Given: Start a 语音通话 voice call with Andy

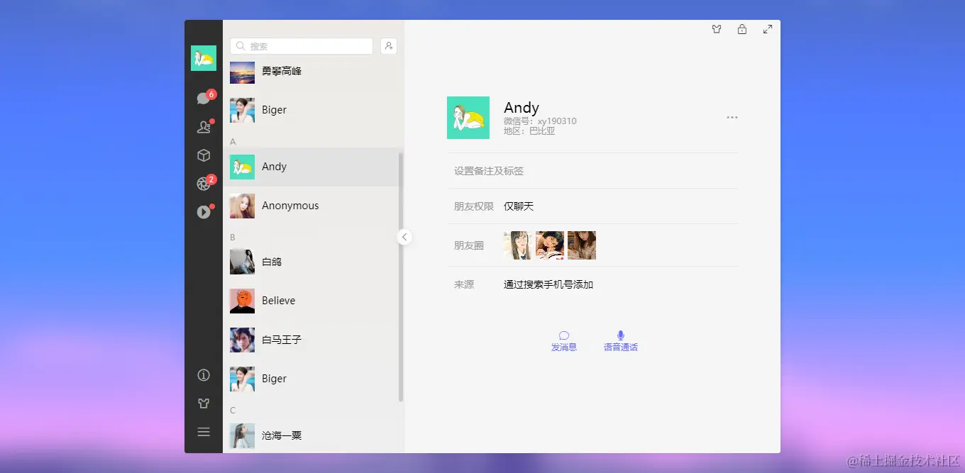Looking at the screenshot, I should 620,340.
